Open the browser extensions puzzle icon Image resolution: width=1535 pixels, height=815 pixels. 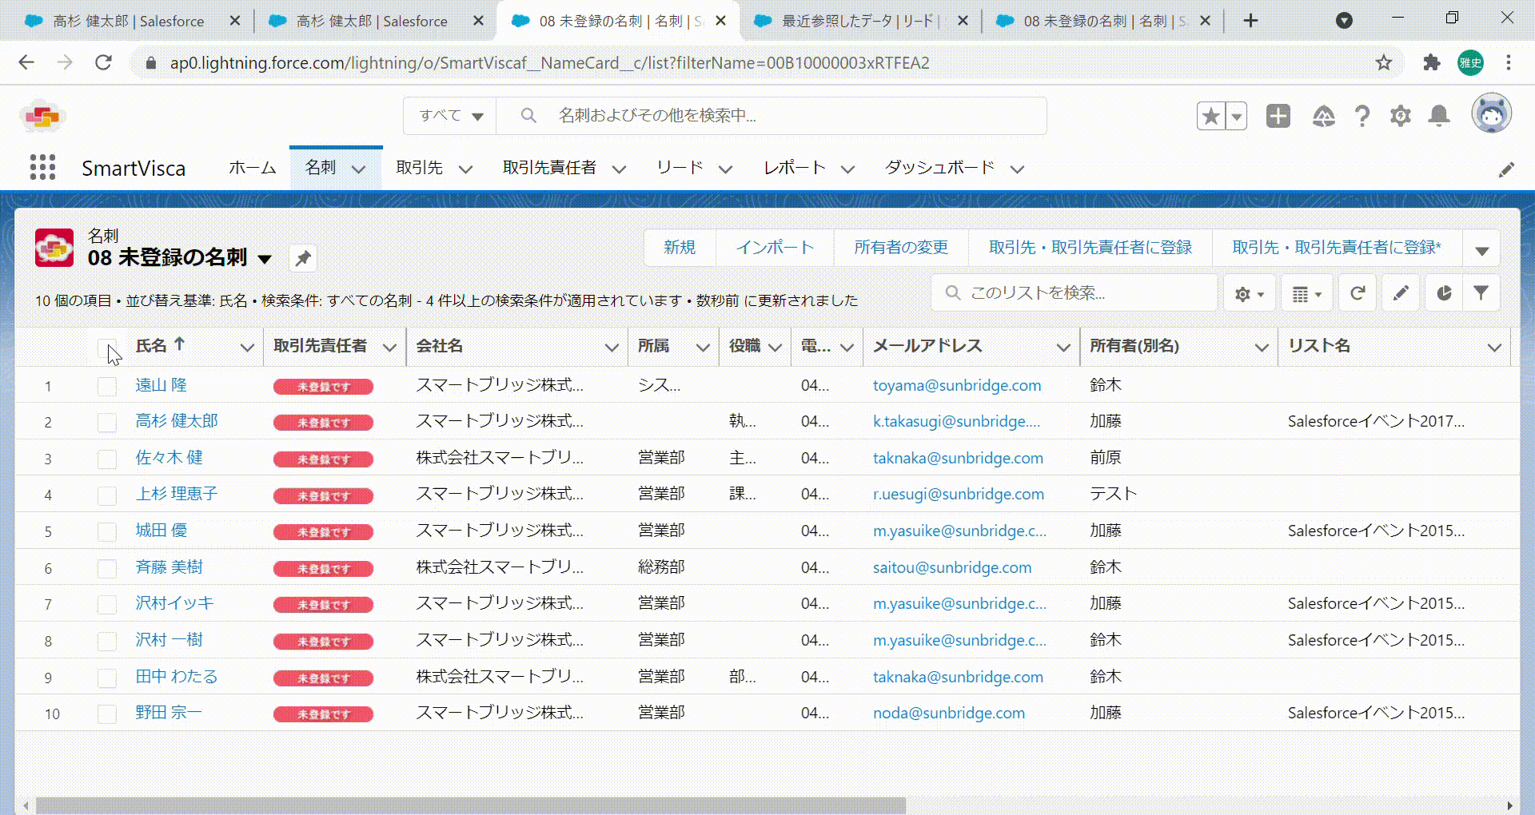pos(1431,62)
